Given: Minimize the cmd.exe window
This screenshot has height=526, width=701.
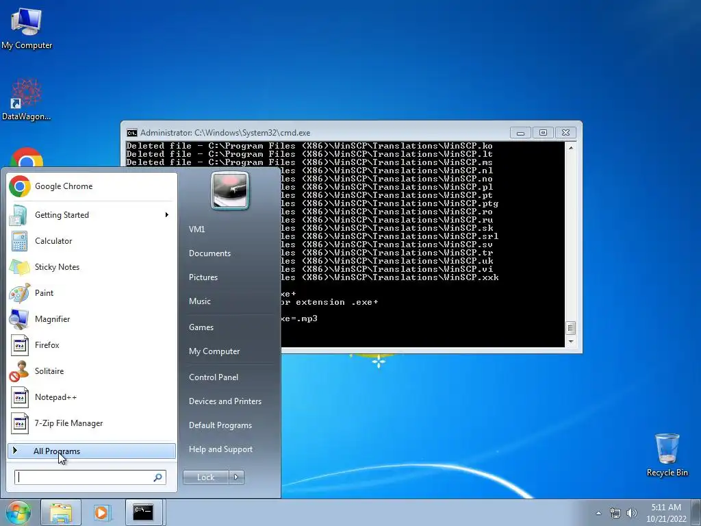Looking at the screenshot, I should point(520,133).
